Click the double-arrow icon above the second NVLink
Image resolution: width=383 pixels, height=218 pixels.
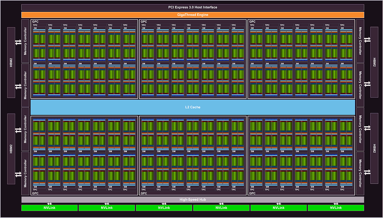click(107, 204)
